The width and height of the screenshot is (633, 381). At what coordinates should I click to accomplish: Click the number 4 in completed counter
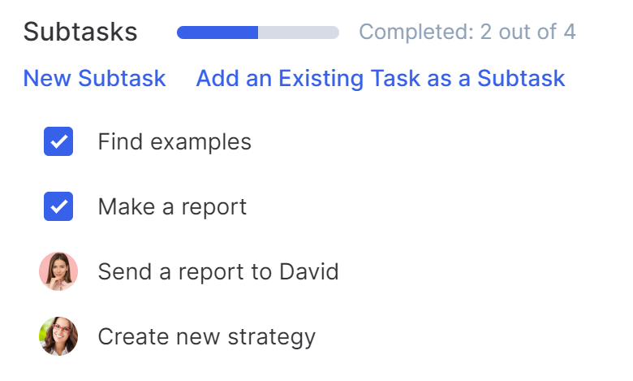[570, 32]
